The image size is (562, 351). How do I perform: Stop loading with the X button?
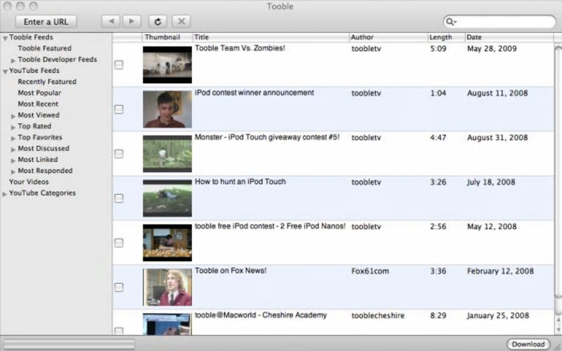181,21
